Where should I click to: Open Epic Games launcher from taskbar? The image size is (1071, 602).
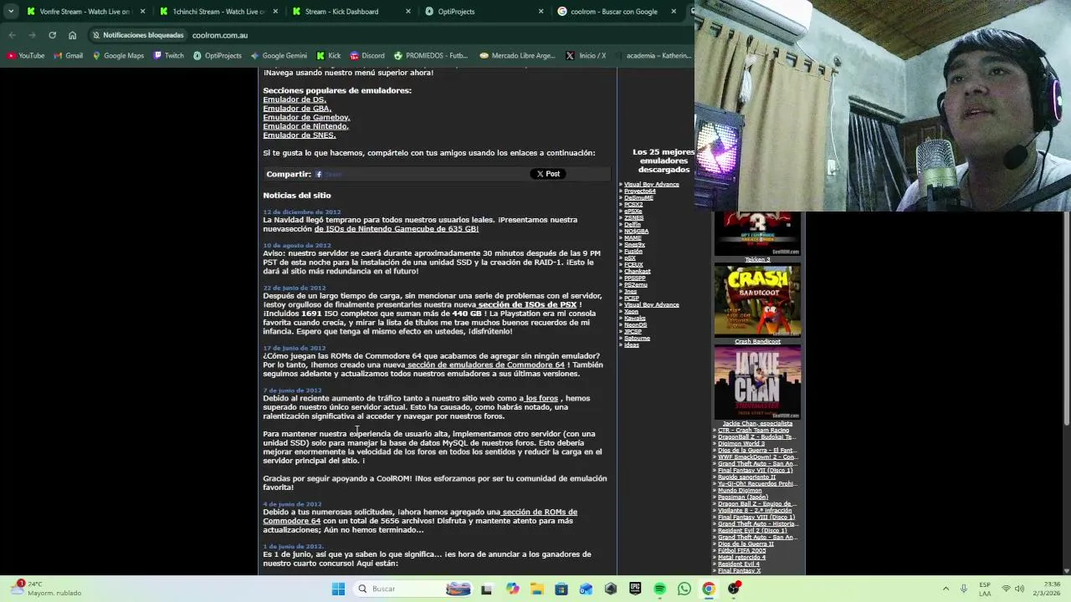point(635,589)
